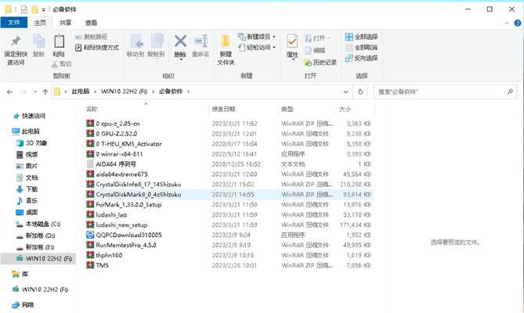Click the Properties checkmark icon
Screen dimensions: 524x313
(292, 41)
